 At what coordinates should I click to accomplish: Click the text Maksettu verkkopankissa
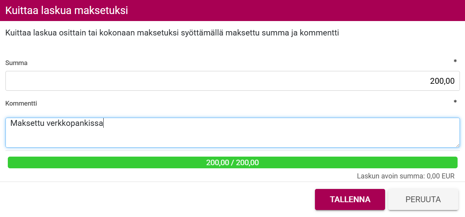[x=57, y=123]
